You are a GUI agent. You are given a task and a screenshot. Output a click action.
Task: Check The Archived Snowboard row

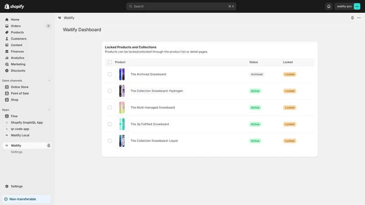tap(109, 74)
